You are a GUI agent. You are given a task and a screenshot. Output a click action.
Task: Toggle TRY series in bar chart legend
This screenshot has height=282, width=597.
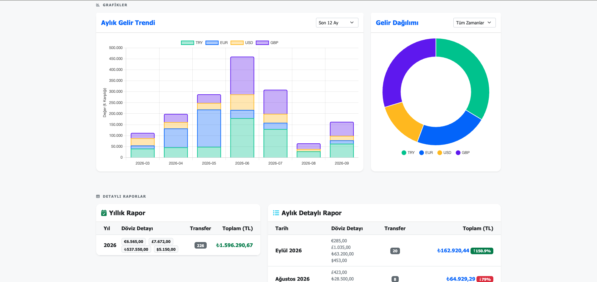[192, 43]
